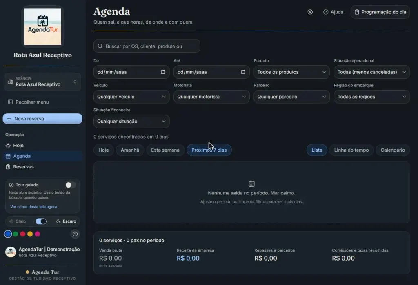Open the Agência selector Rota Azul Receptivo
This screenshot has height=285, width=418.
click(42, 82)
